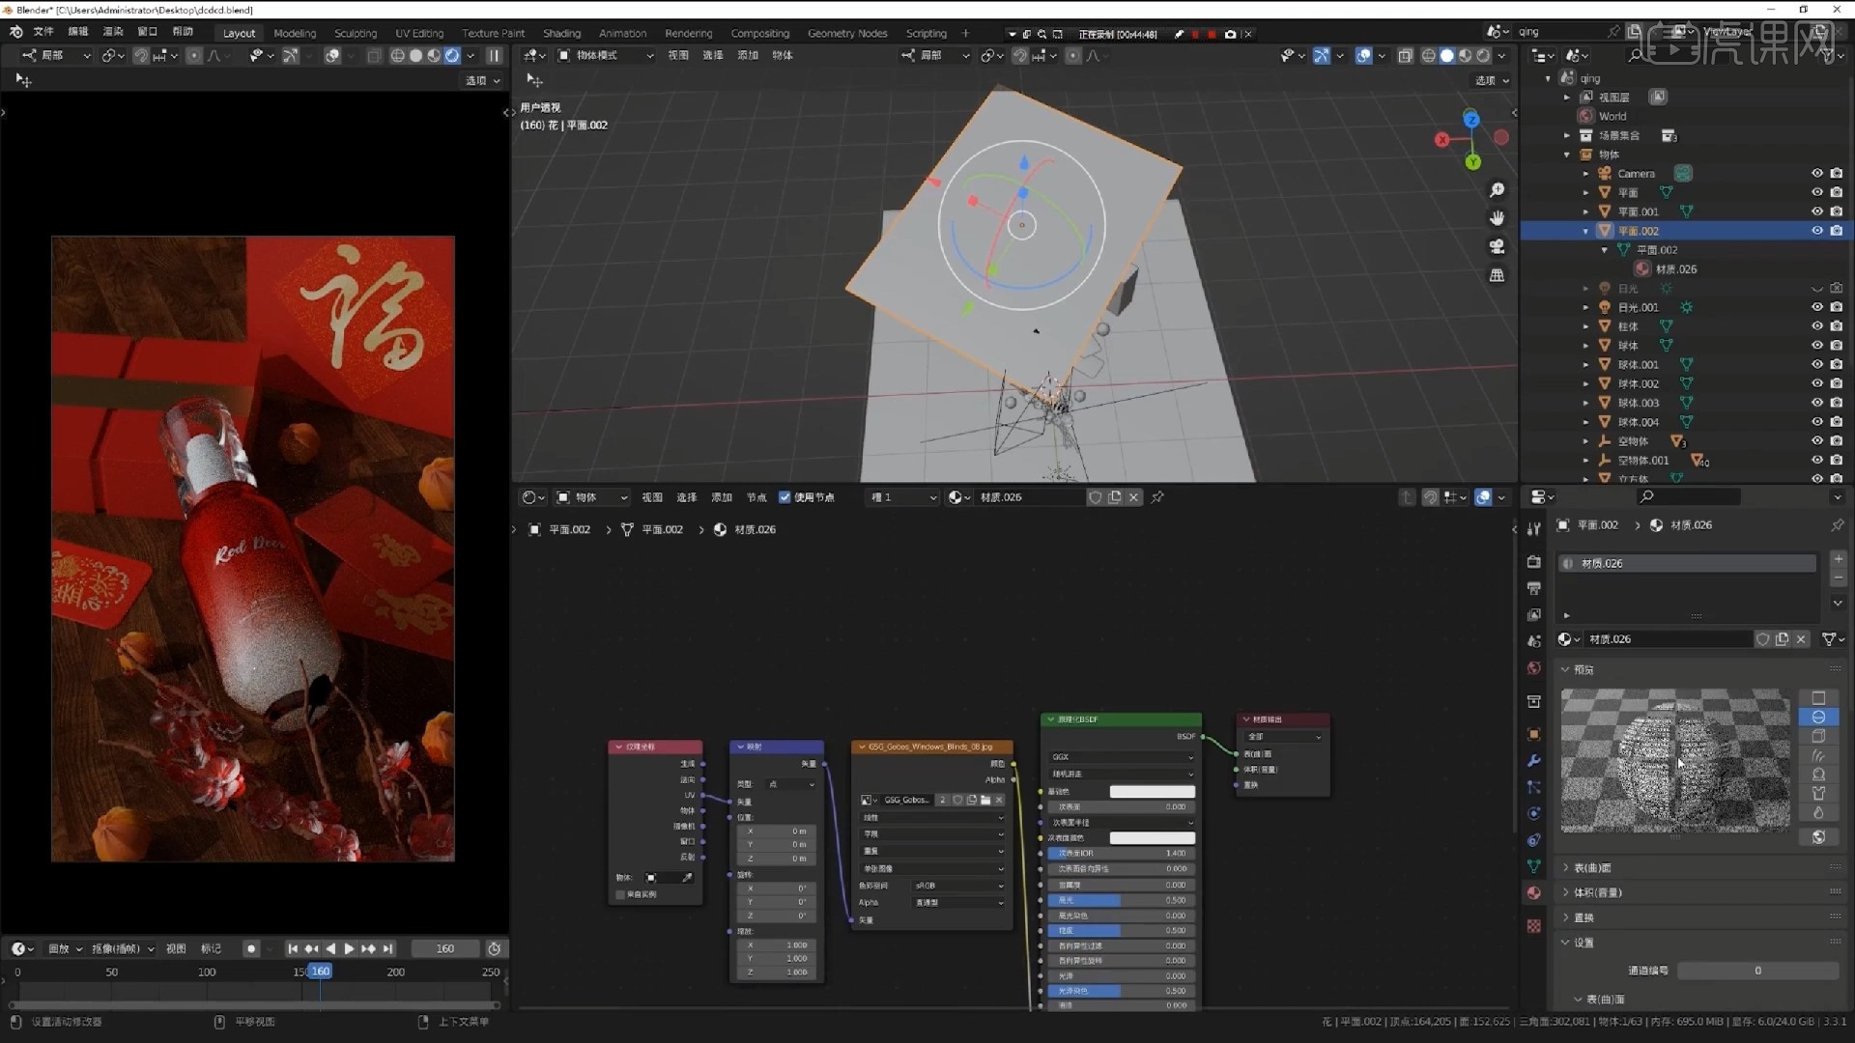Disable rendering of 柱体 via camera icon
The width and height of the screenshot is (1855, 1043).
[1836, 326]
